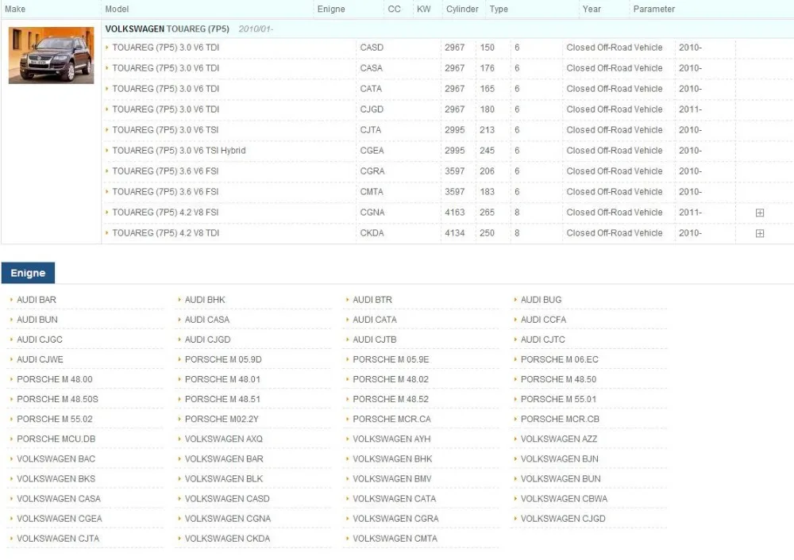
Task: Open the AUDI CCFA engine link
Action: 543,320
